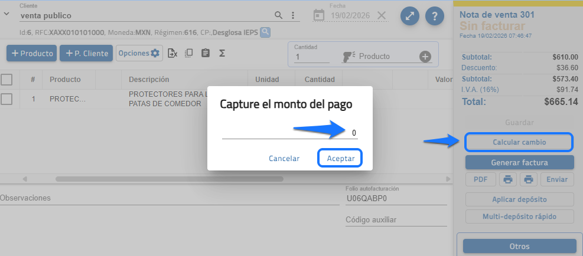The height and width of the screenshot is (256, 583).
Task: Click the + P. Cliente button
Action: [x=86, y=53]
